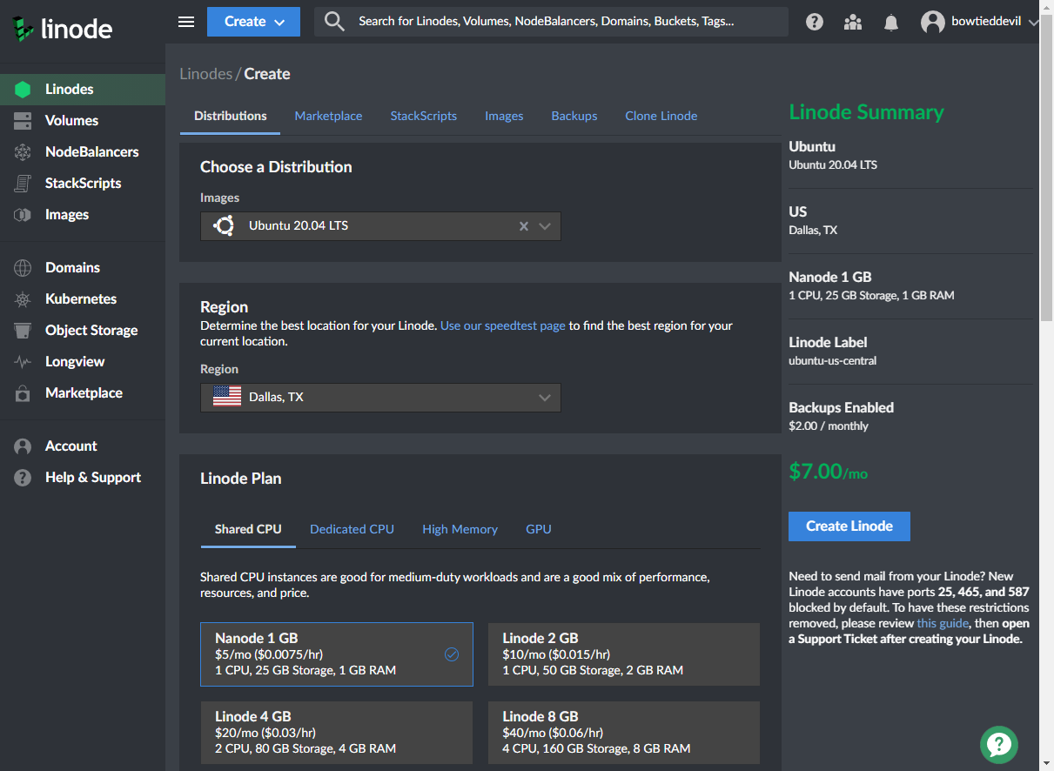1054x771 pixels.
Task: Select the Nanode 1 GB plan
Action: pyautogui.click(x=337, y=654)
